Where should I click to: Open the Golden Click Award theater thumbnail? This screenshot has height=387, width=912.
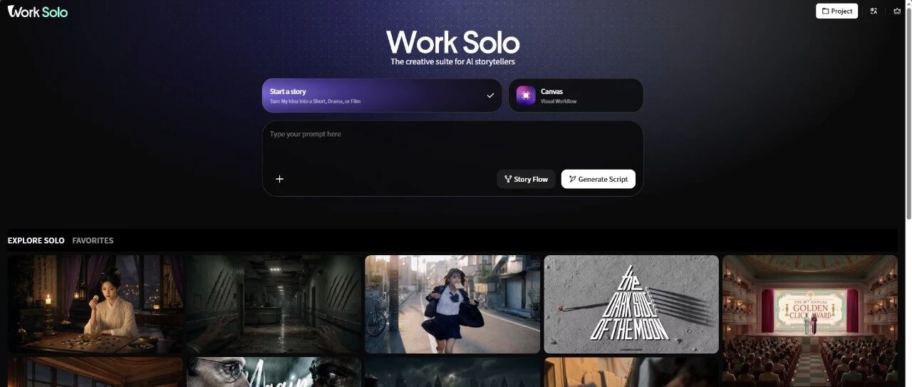pos(810,321)
